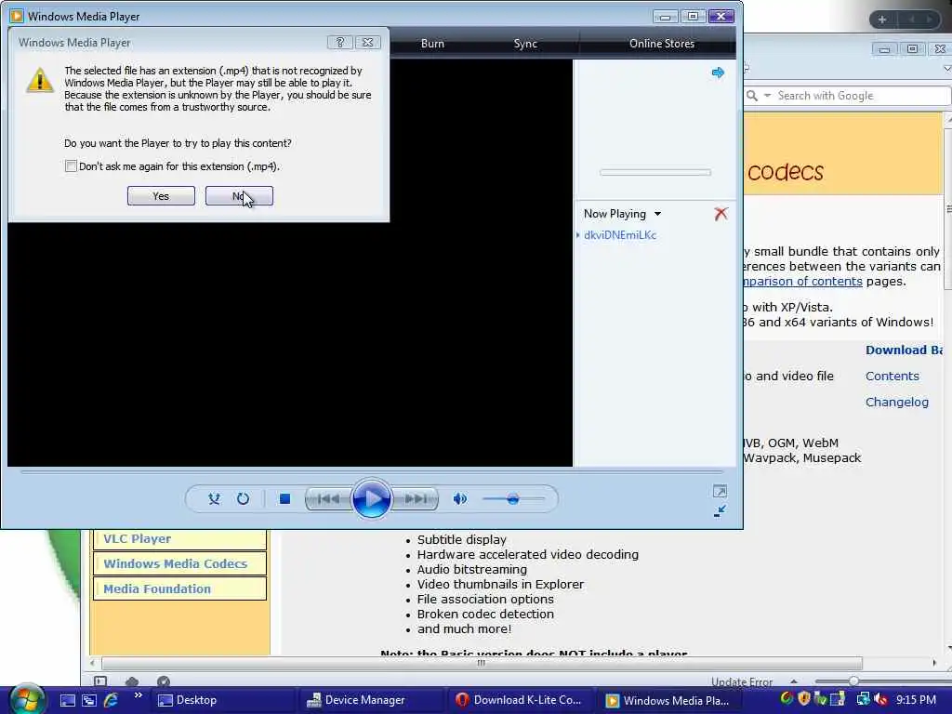Screen dimensions: 952x714
Task: Click Yes to play the mp4 file
Action: click(x=161, y=196)
